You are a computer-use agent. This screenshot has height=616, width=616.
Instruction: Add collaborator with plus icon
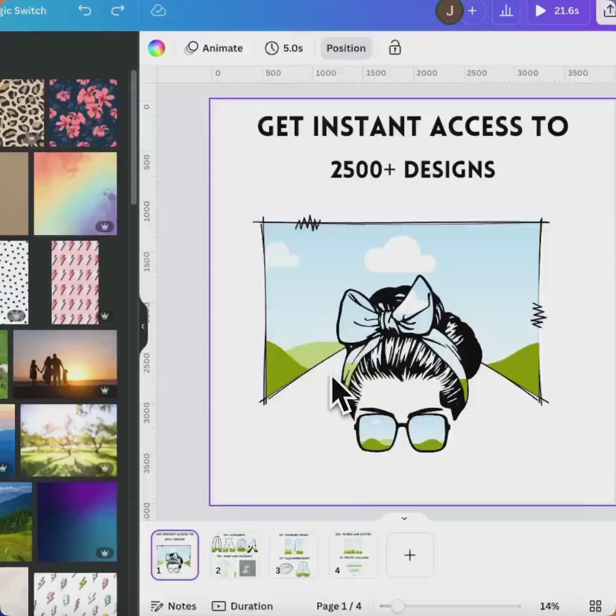(472, 11)
